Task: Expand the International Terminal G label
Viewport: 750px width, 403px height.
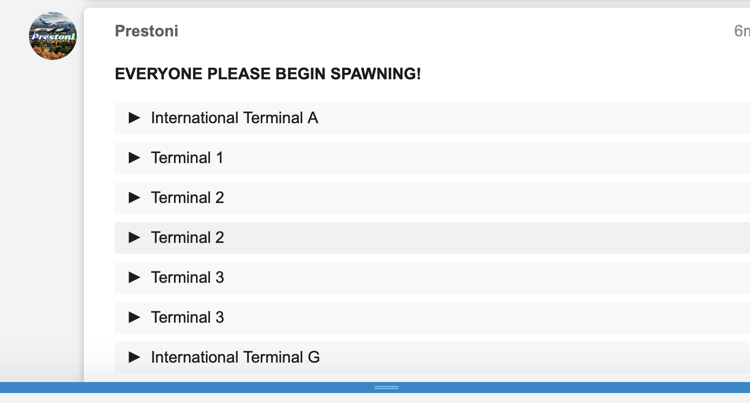Action: click(x=235, y=357)
